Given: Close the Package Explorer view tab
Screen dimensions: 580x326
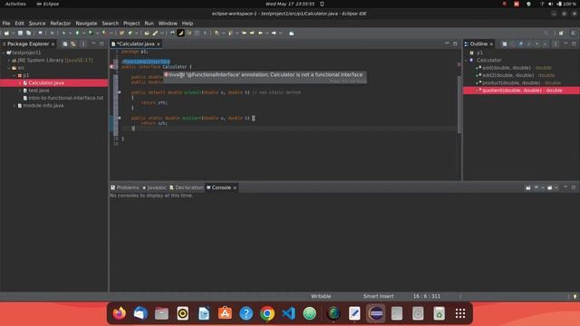Looking at the screenshot, I should pos(53,44).
